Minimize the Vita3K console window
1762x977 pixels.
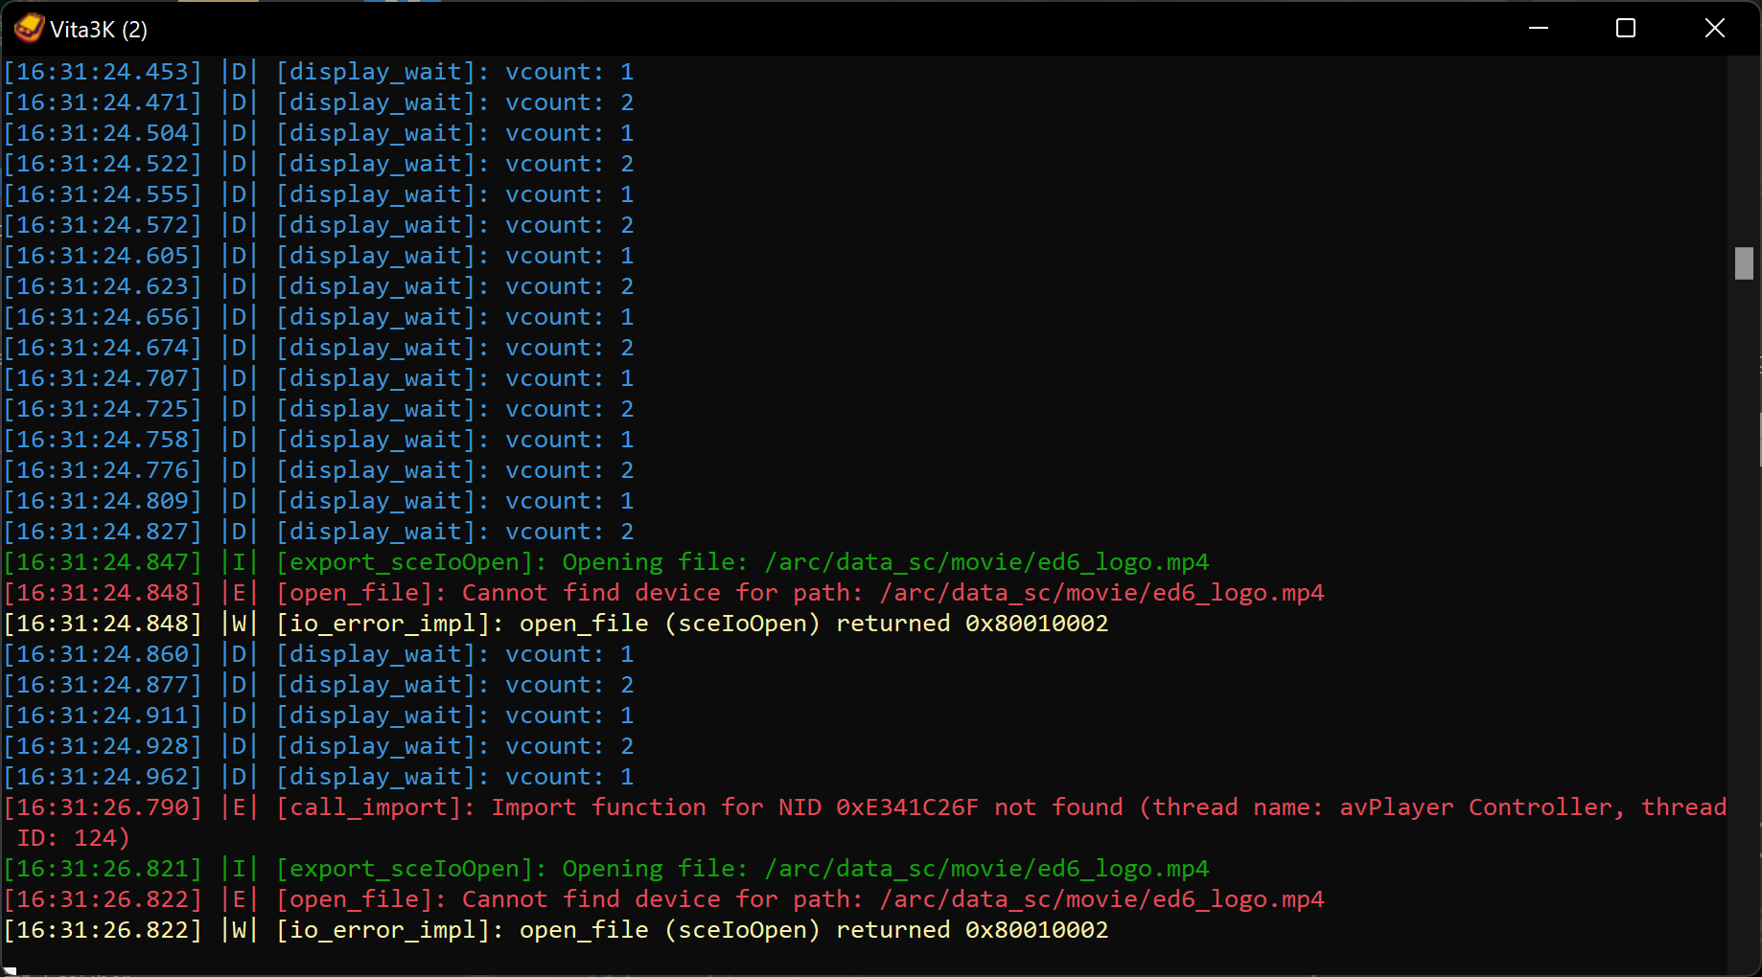coord(1539,29)
